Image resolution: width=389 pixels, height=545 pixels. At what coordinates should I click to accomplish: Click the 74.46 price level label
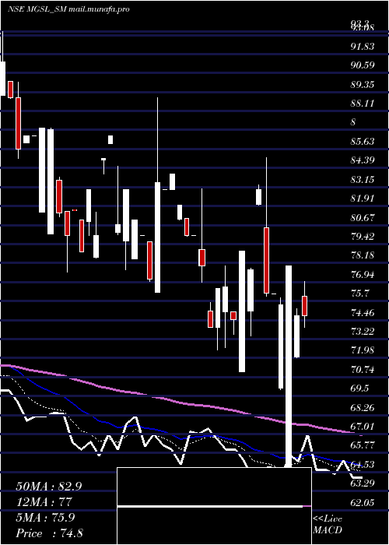(x=363, y=312)
